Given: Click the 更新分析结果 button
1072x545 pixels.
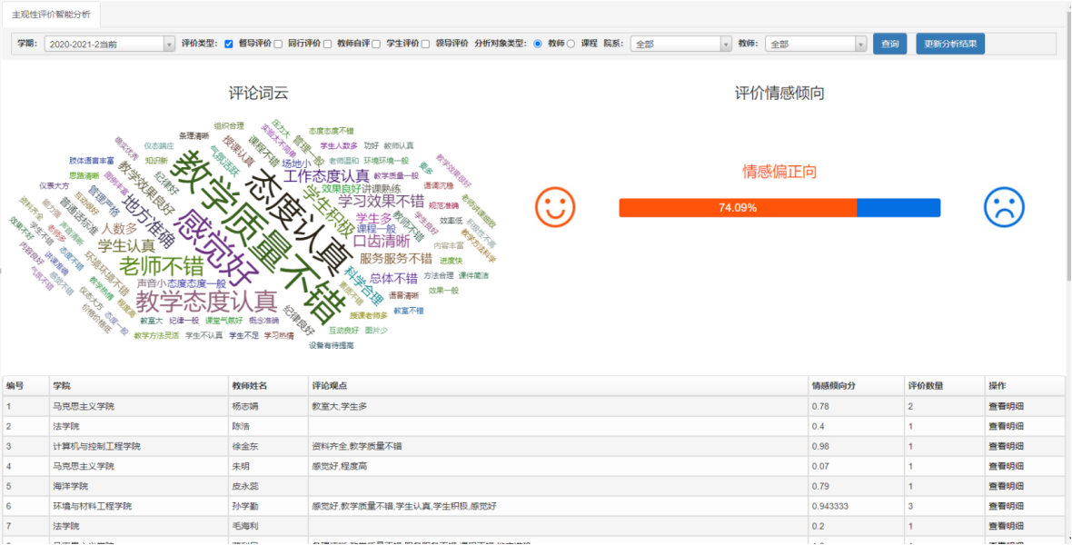Looking at the screenshot, I should [950, 44].
